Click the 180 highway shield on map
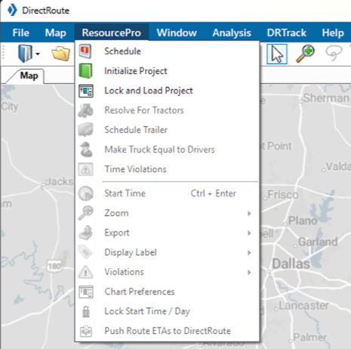351x349 pixels. [54, 266]
